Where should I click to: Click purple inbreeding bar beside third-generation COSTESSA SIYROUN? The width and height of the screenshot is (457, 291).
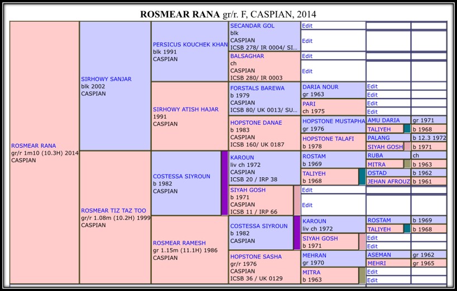point(297,232)
